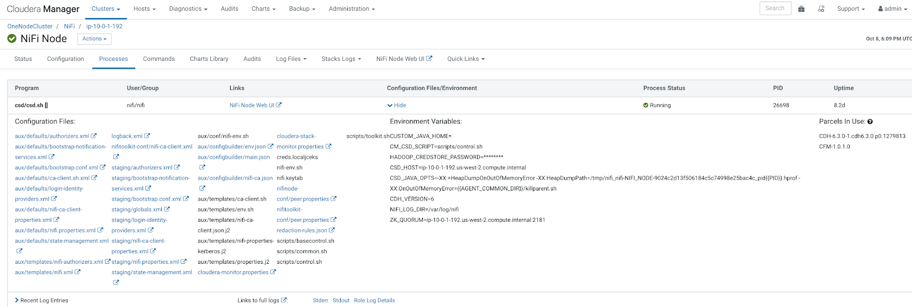Viewport: 912px width, 307px height.
Task: Open the Actions dropdown button
Action: tap(95, 39)
